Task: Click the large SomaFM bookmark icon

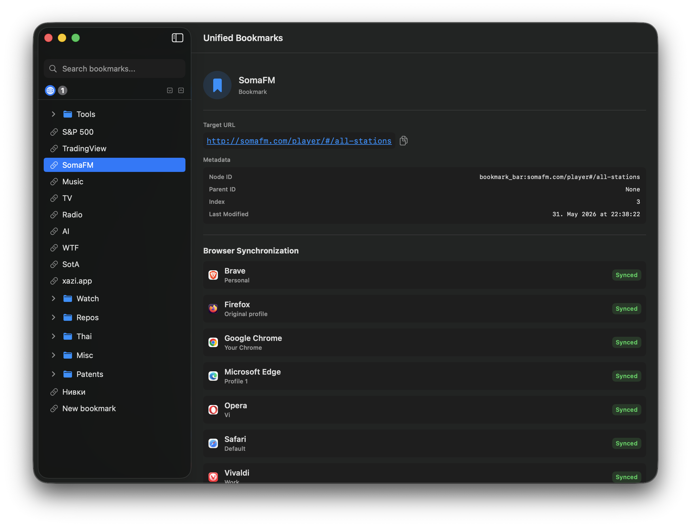Action: pos(217,85)
